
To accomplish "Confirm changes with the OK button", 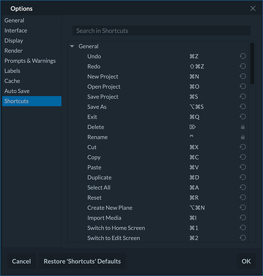I will click(x=246, y=261).
